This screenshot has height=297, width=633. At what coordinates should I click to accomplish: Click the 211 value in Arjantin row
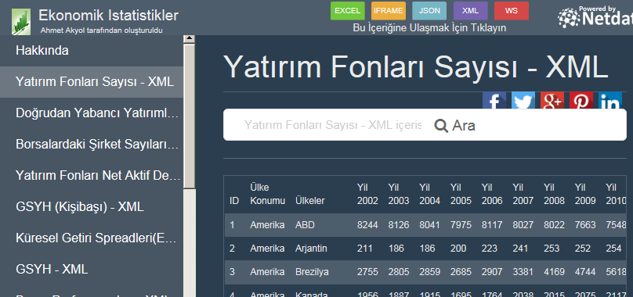tap(364, 249)
